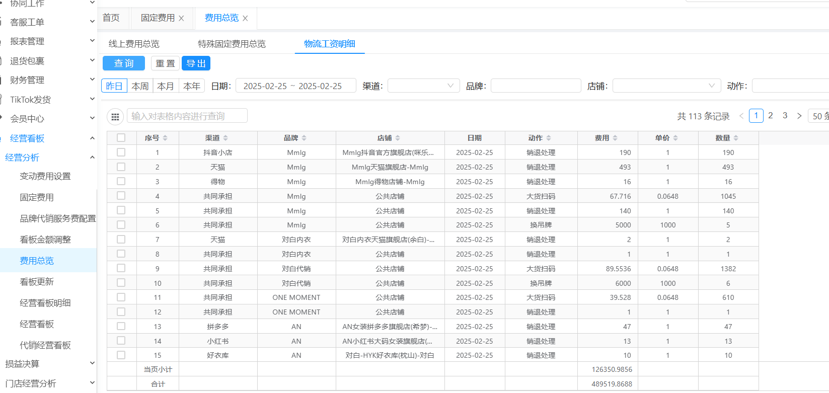The image size is (829, 393).
Task: Select 本月 quick date filter
Action: (166, 86)
